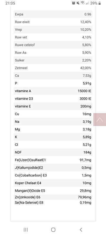Tap the battery icon in status bar
Screen dimensions: 106x236
point(100,3)
